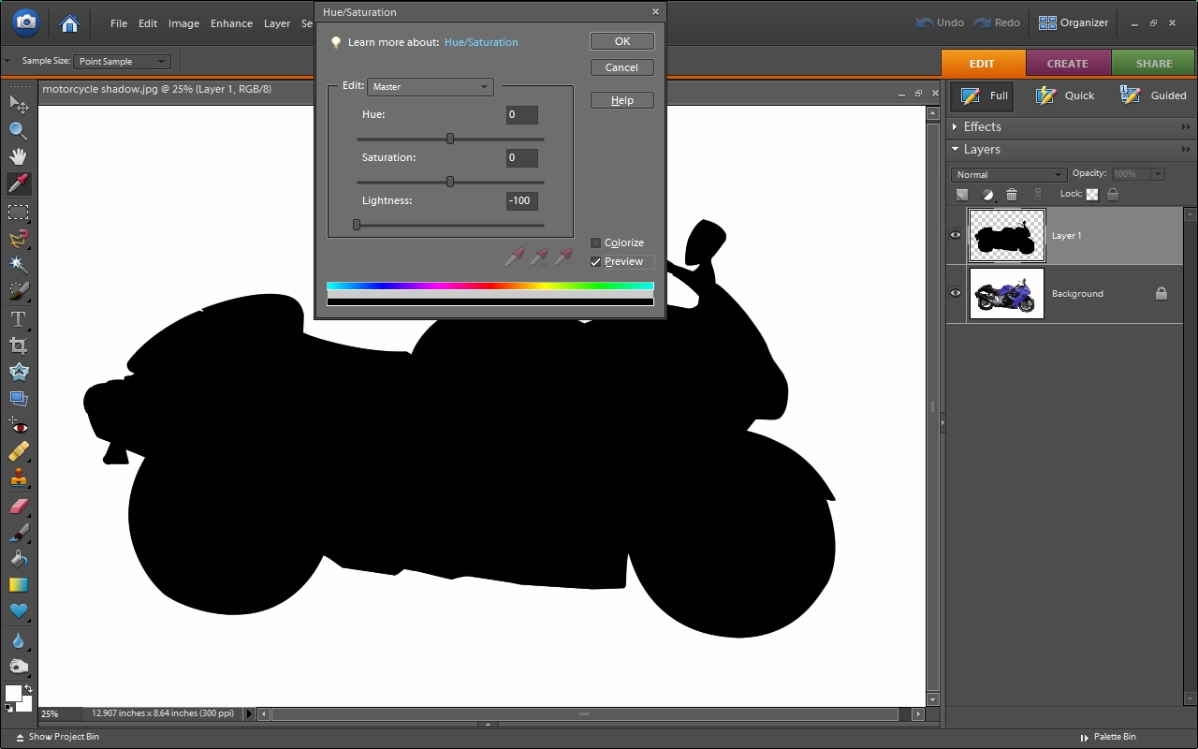Select the Hand tool

(x=18, y=156)
